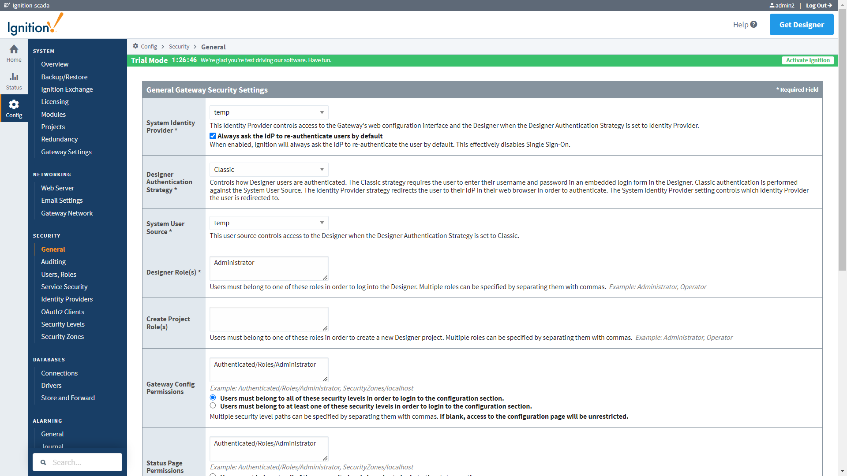Open Gateway Network under Networking
This screenshot has width=847, height=476.
[x=67, y=213]
